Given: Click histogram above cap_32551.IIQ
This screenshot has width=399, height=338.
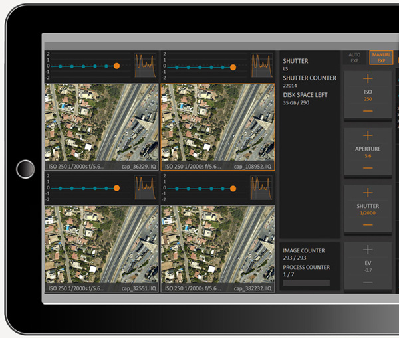Looking at the screenshot, I should (x=145, y=187).
